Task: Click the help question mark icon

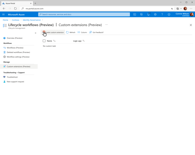Action: coord(162,14)
